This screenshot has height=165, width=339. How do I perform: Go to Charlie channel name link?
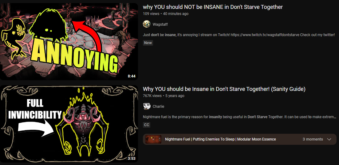click(x=158, y=107)
